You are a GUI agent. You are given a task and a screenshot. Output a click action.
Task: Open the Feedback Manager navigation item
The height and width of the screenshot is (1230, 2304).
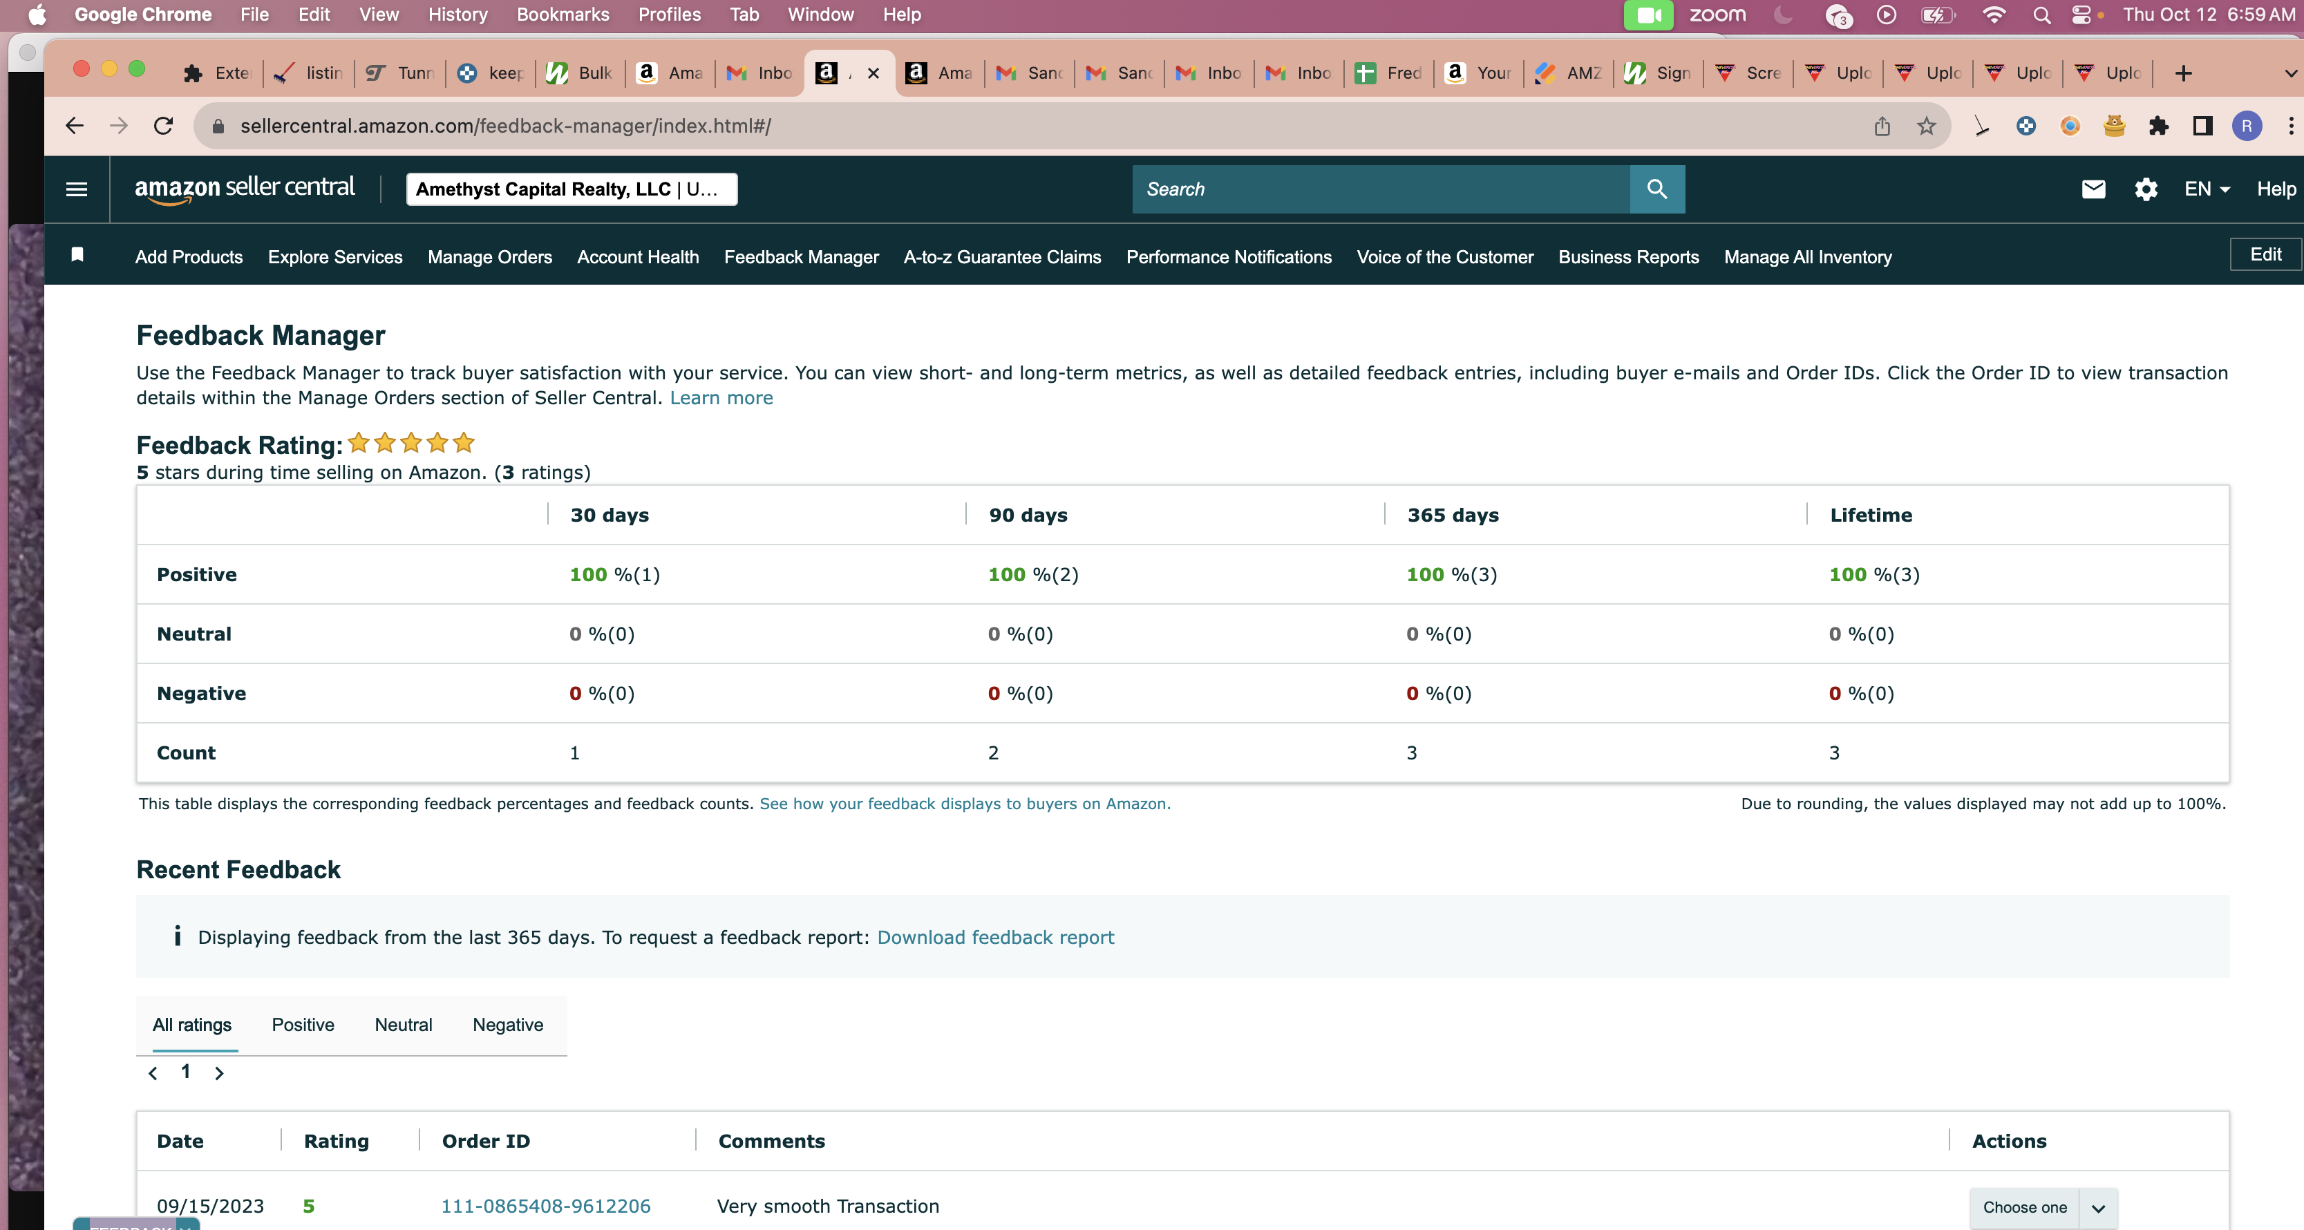click(x=802, y=257)
